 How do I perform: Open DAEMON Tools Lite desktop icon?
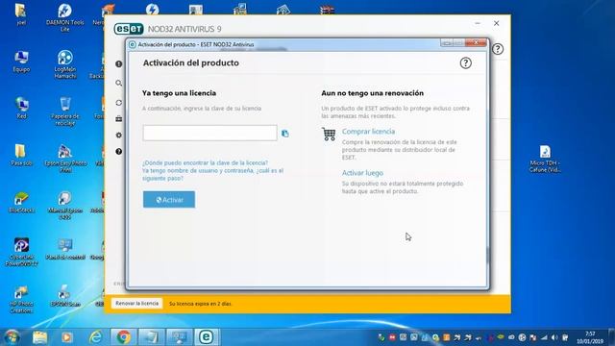click(65, 17)
